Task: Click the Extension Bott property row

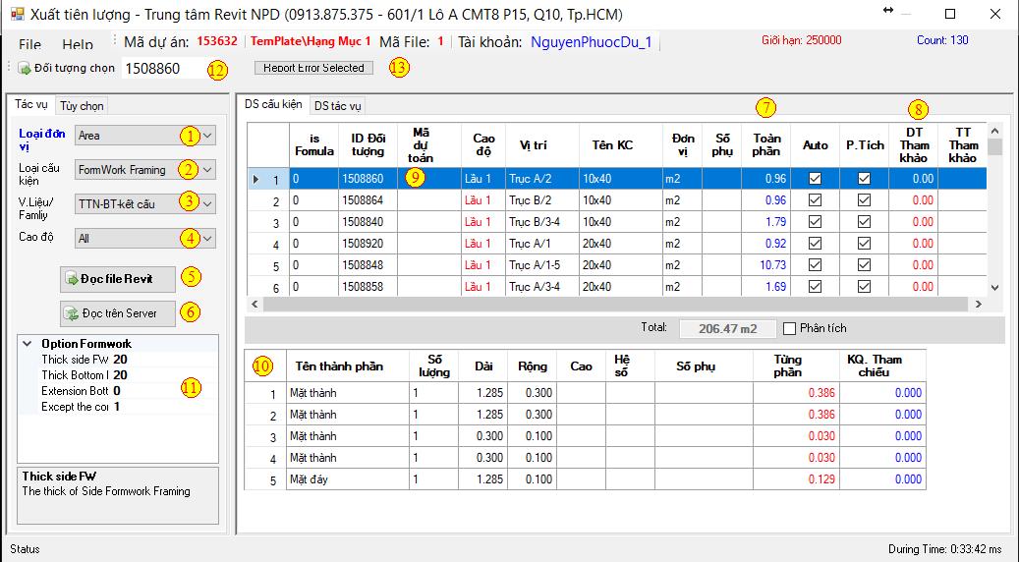Action: 118,391
